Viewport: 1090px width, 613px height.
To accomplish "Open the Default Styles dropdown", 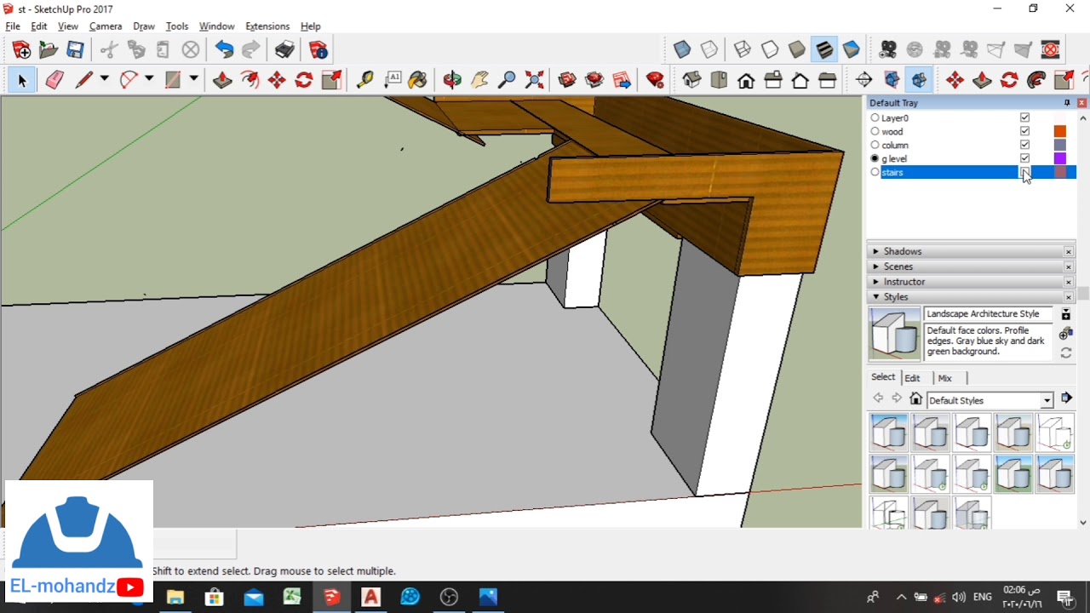I will coord(990,400).
